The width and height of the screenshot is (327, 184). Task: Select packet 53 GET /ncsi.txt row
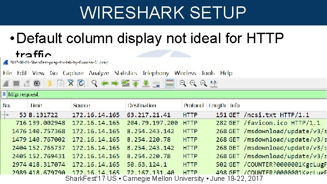(163, 115)
